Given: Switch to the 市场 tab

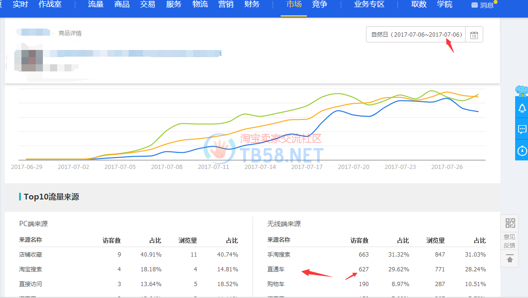Looking at the screenshot, I should tap(294, 5).
